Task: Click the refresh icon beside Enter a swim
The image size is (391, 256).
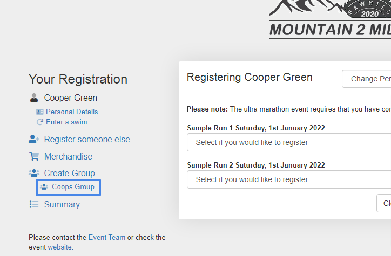Action: tap(39, 122)
